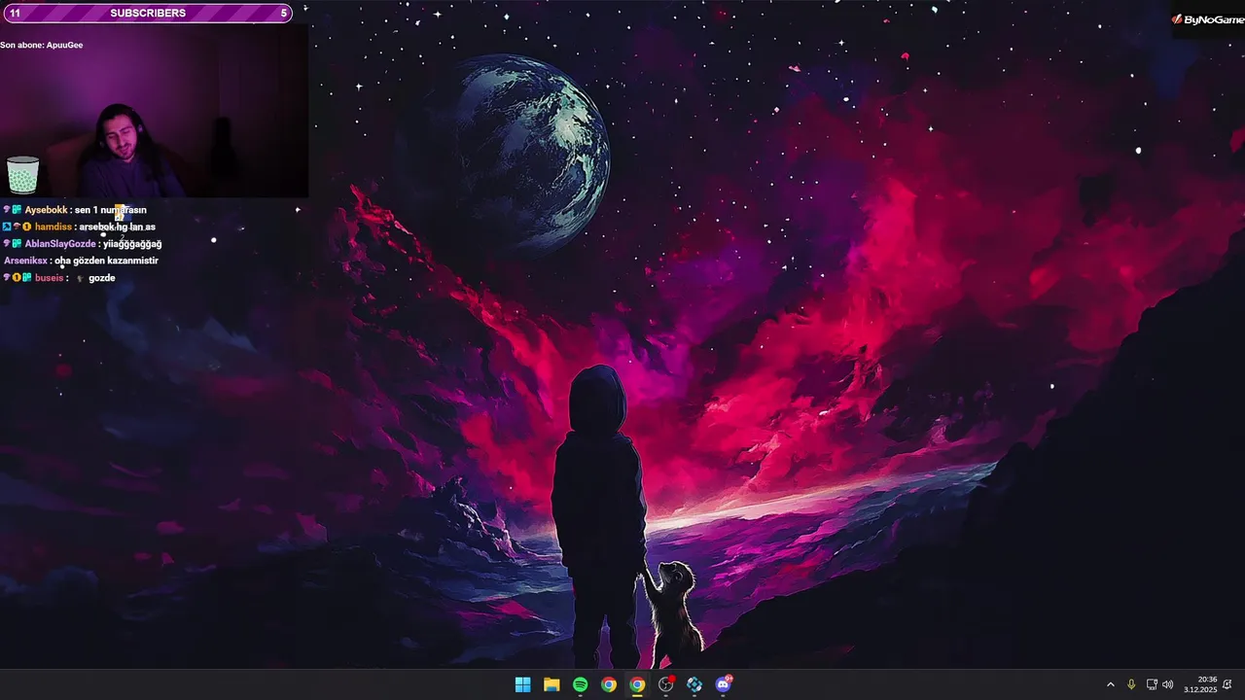
Task: Show hidden system tray icons
Action: tap(1111, 684)
